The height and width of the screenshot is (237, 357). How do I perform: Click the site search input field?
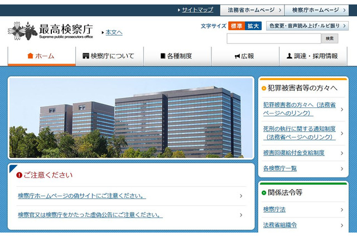pyautogui.click(x=274, y=38)
